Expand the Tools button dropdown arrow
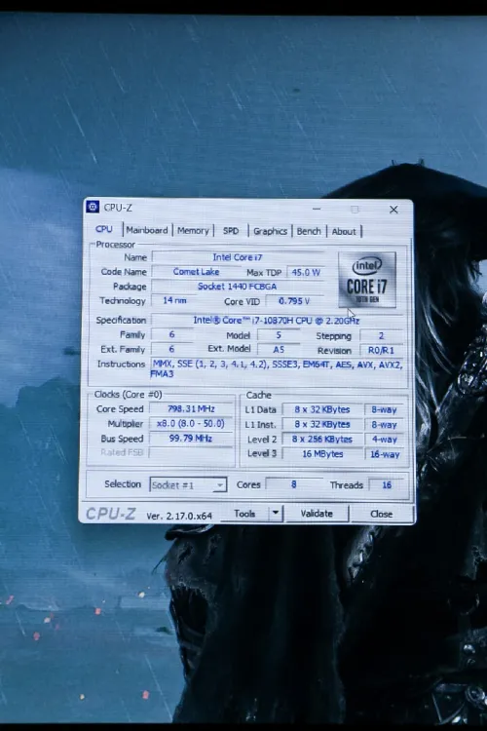Screen dimensions: 487x731 [276, 514]
